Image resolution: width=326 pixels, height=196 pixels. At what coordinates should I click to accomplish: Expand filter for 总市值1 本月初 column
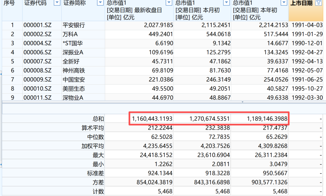tap(227, 3)
